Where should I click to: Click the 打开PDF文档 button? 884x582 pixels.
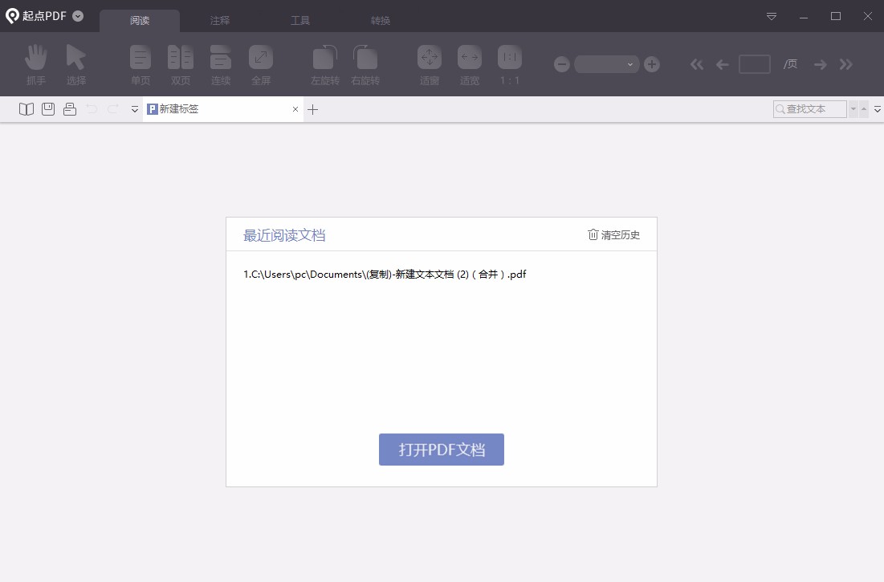pos(442,450)
